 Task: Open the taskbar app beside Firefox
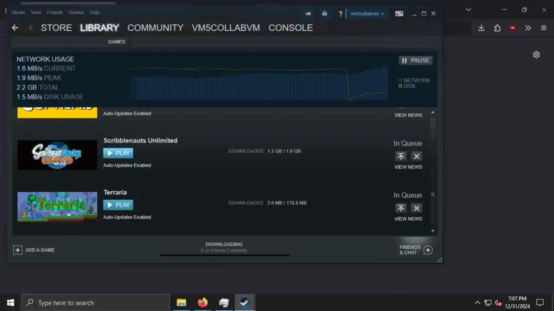(224, 303)
